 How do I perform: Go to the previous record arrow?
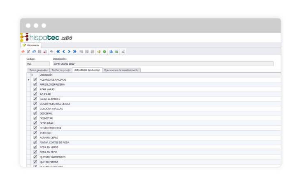pos(64,52)
